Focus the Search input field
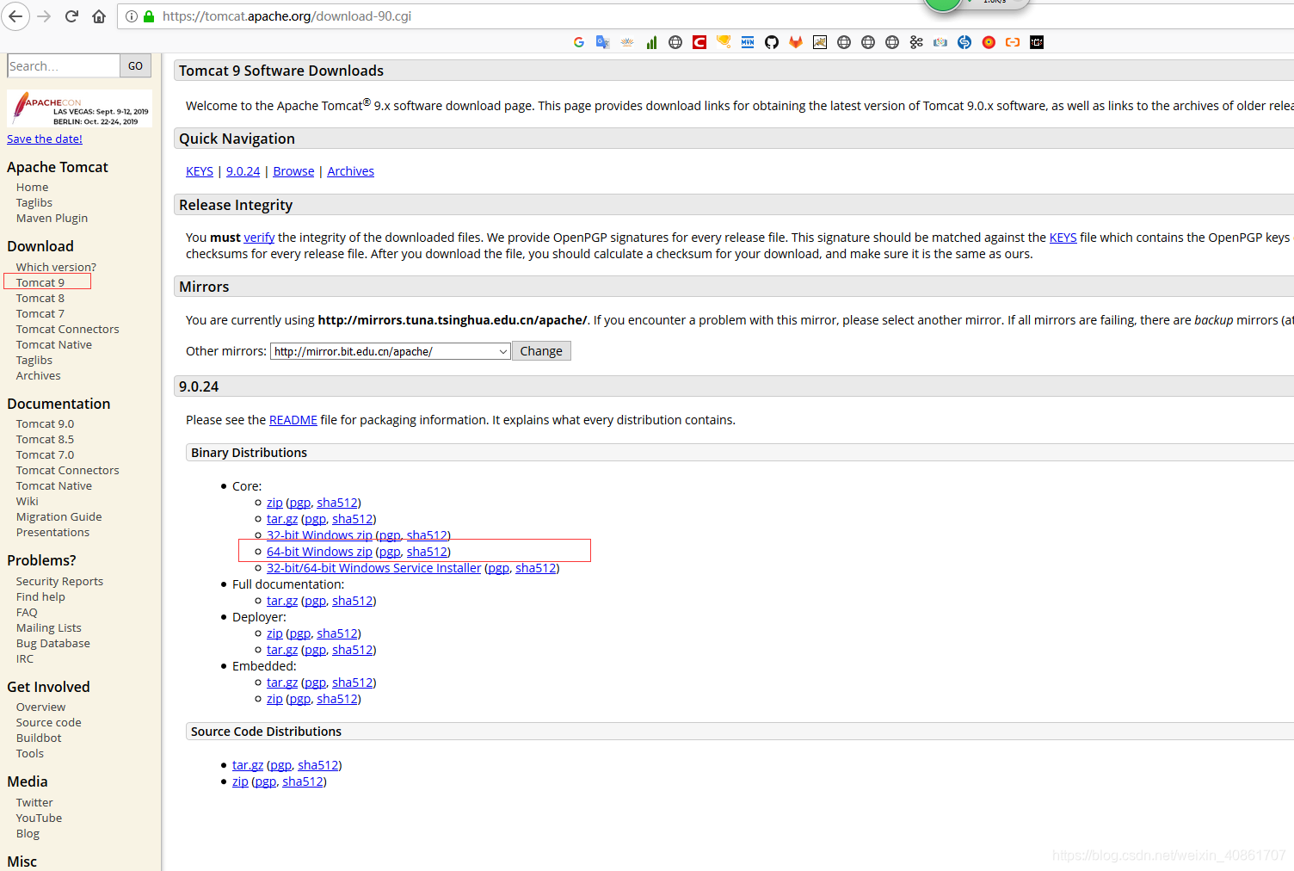Screen dimensions: 1294x871 [64, 65]
